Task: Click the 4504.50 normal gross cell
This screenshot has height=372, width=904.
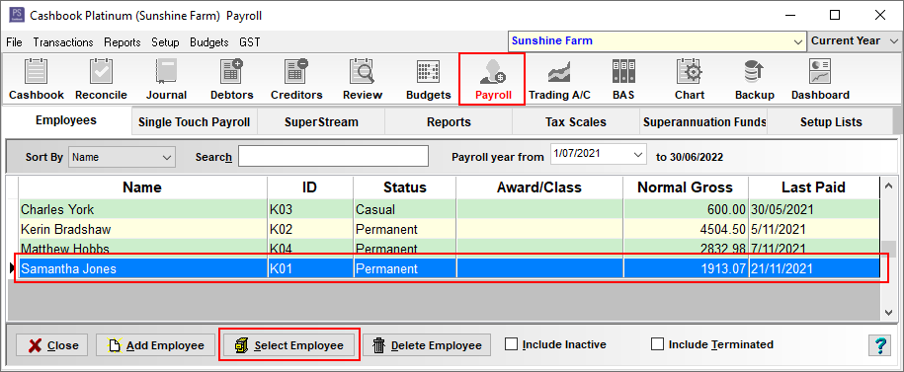Action: pos(686,229)
